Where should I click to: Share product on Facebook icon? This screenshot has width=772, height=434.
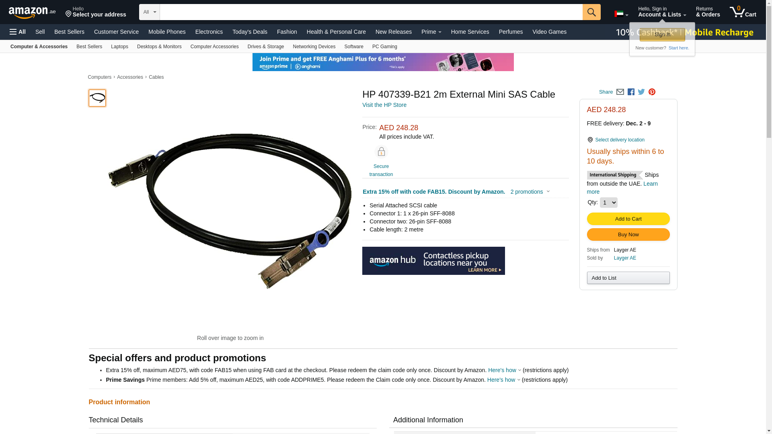[x=631, y=92]
